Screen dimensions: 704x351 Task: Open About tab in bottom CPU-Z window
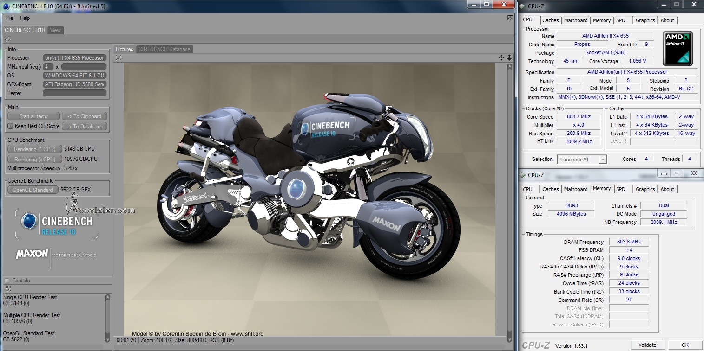(667, 189)
